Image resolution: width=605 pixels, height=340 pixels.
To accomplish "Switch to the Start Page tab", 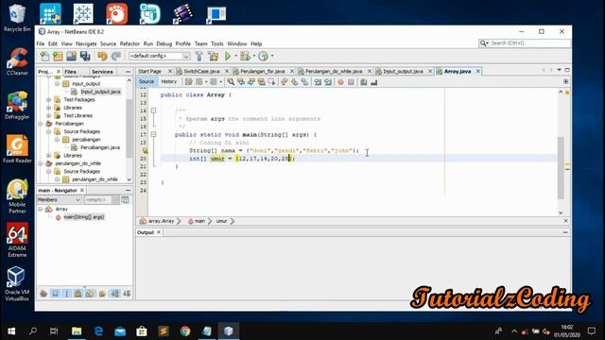I will (x=149, y=72).
